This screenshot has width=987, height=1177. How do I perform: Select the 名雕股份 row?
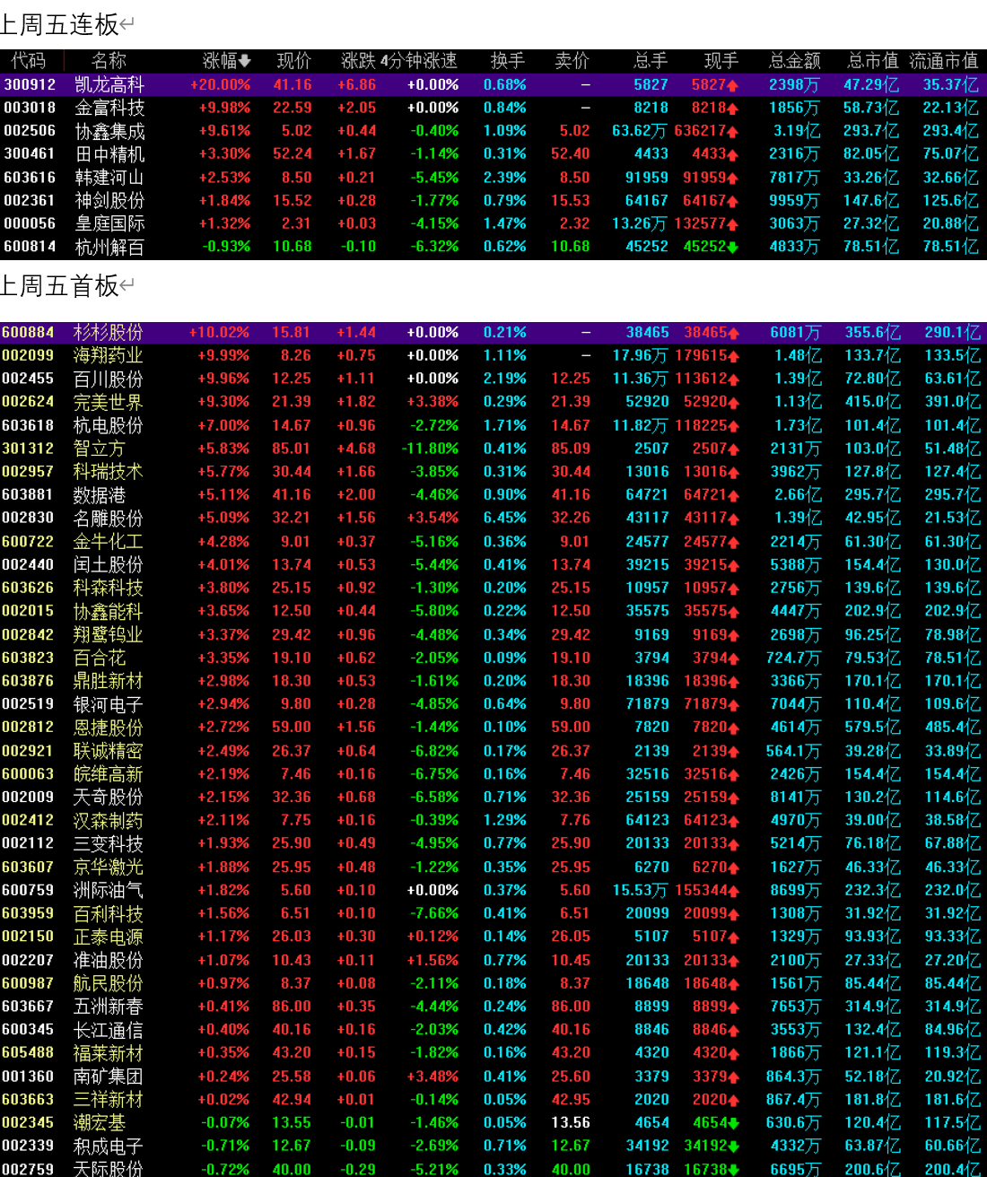click(108, 519)
